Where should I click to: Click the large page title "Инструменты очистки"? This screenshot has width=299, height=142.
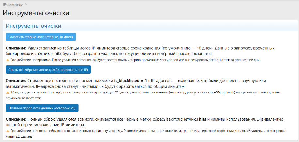[x=36, y=13]
